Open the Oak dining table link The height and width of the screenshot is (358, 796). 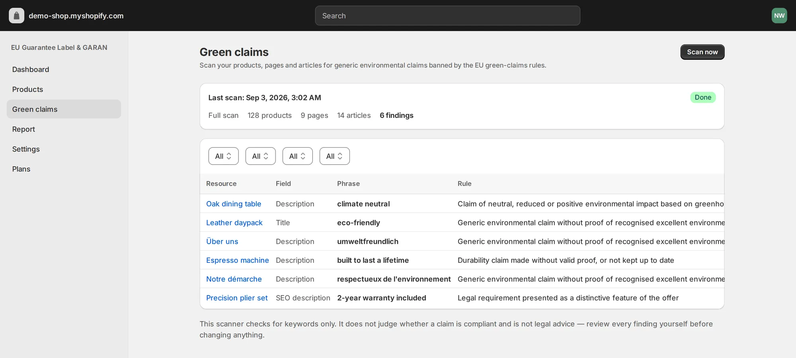[x=234, y=204]
